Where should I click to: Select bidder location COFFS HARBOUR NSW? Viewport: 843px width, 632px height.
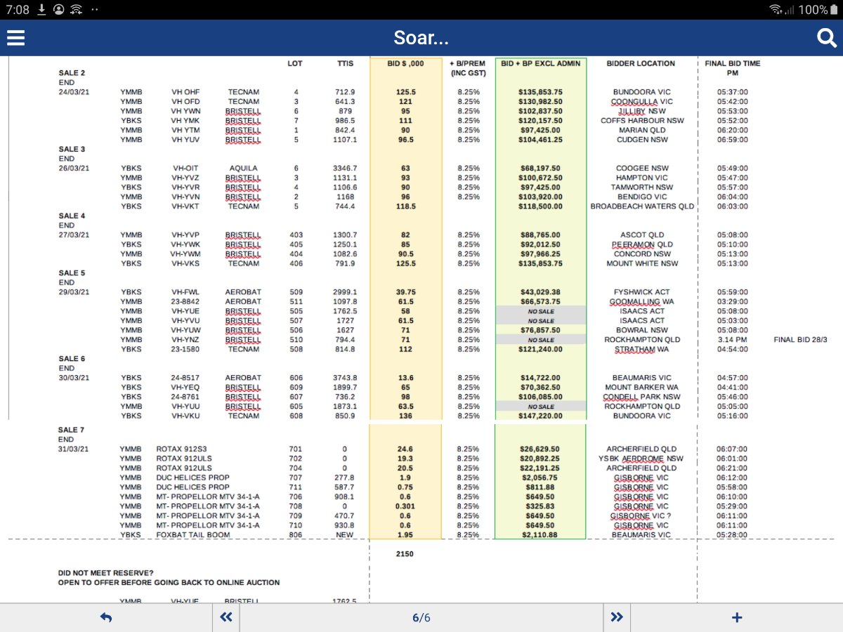(641, 121)
